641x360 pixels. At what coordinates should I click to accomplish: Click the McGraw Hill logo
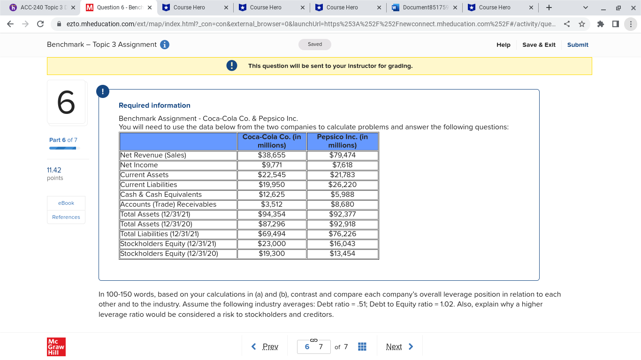pyautogui.click(x=56, y=347)
